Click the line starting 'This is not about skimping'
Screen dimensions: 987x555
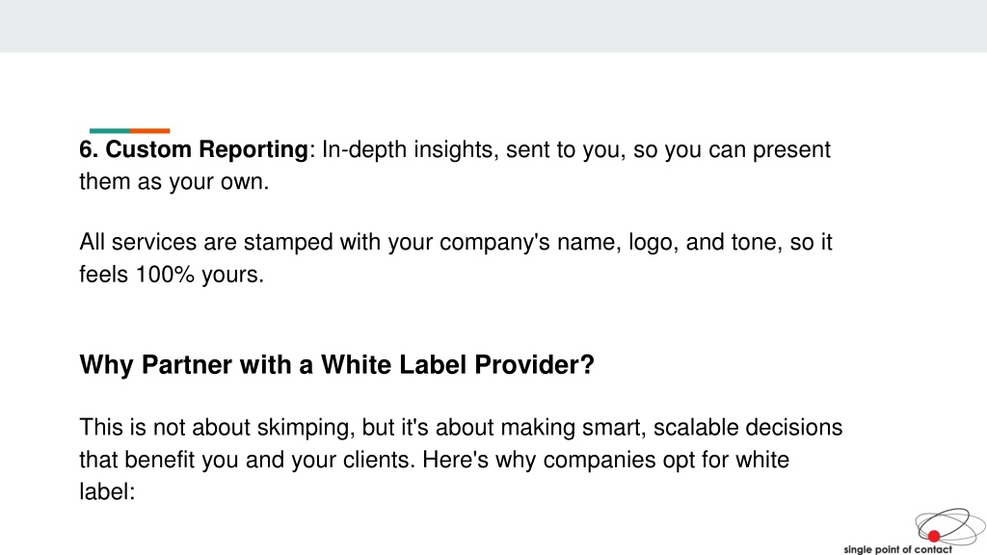(x=461, y=428)
